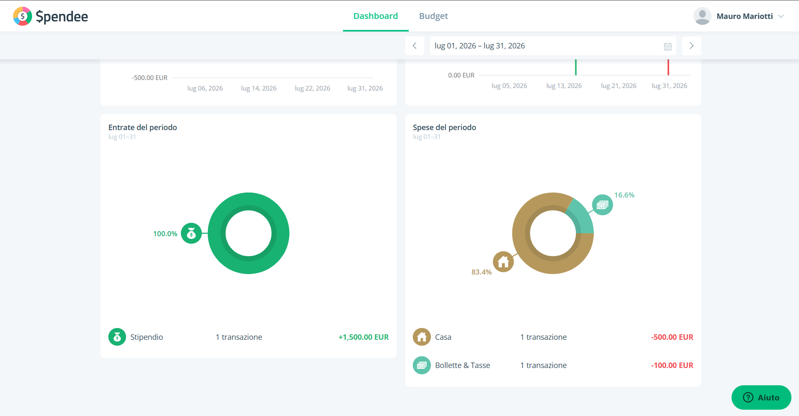Open the Casa expense row
The height and width of the screenshot is (416, 799).
coord(553,337)
